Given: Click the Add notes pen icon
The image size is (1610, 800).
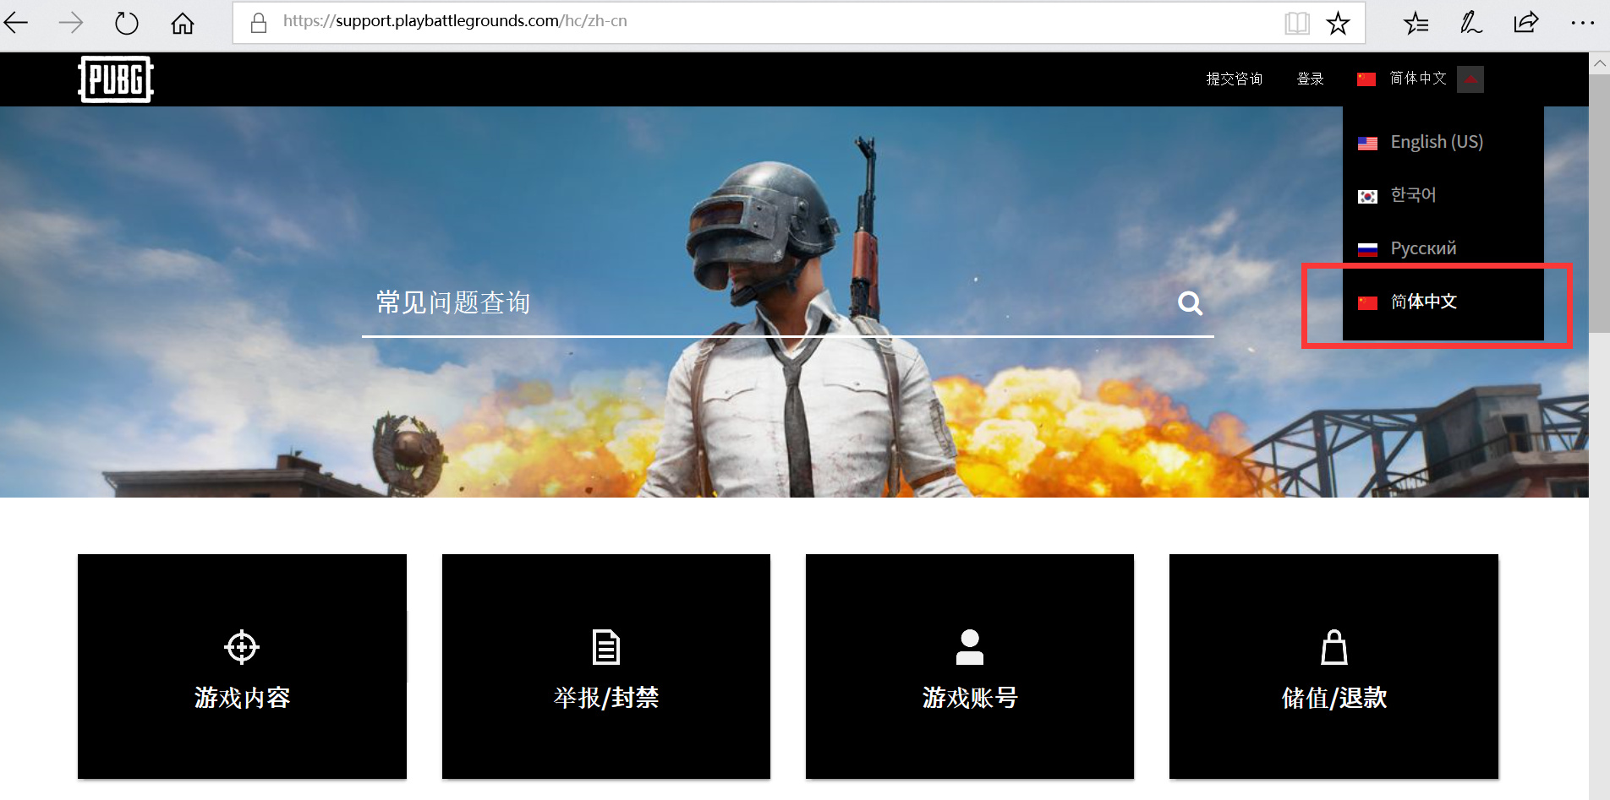Looking at the screenshot, I should tap(1470, 23).
